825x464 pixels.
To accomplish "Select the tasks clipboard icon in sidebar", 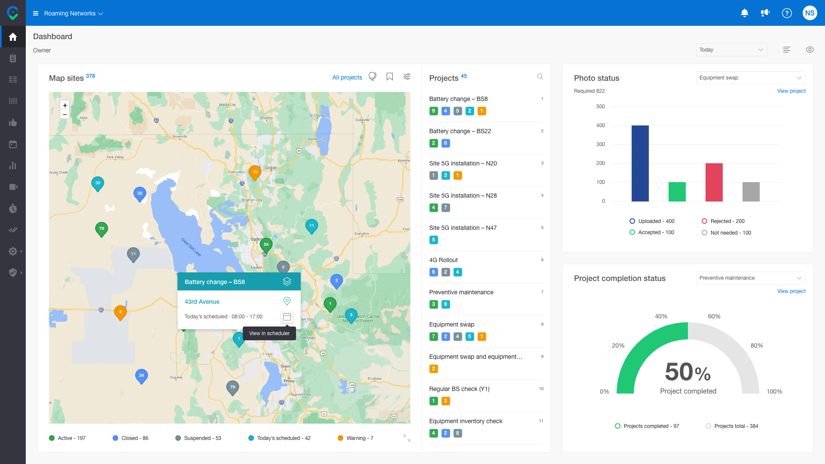I will 13,58.
